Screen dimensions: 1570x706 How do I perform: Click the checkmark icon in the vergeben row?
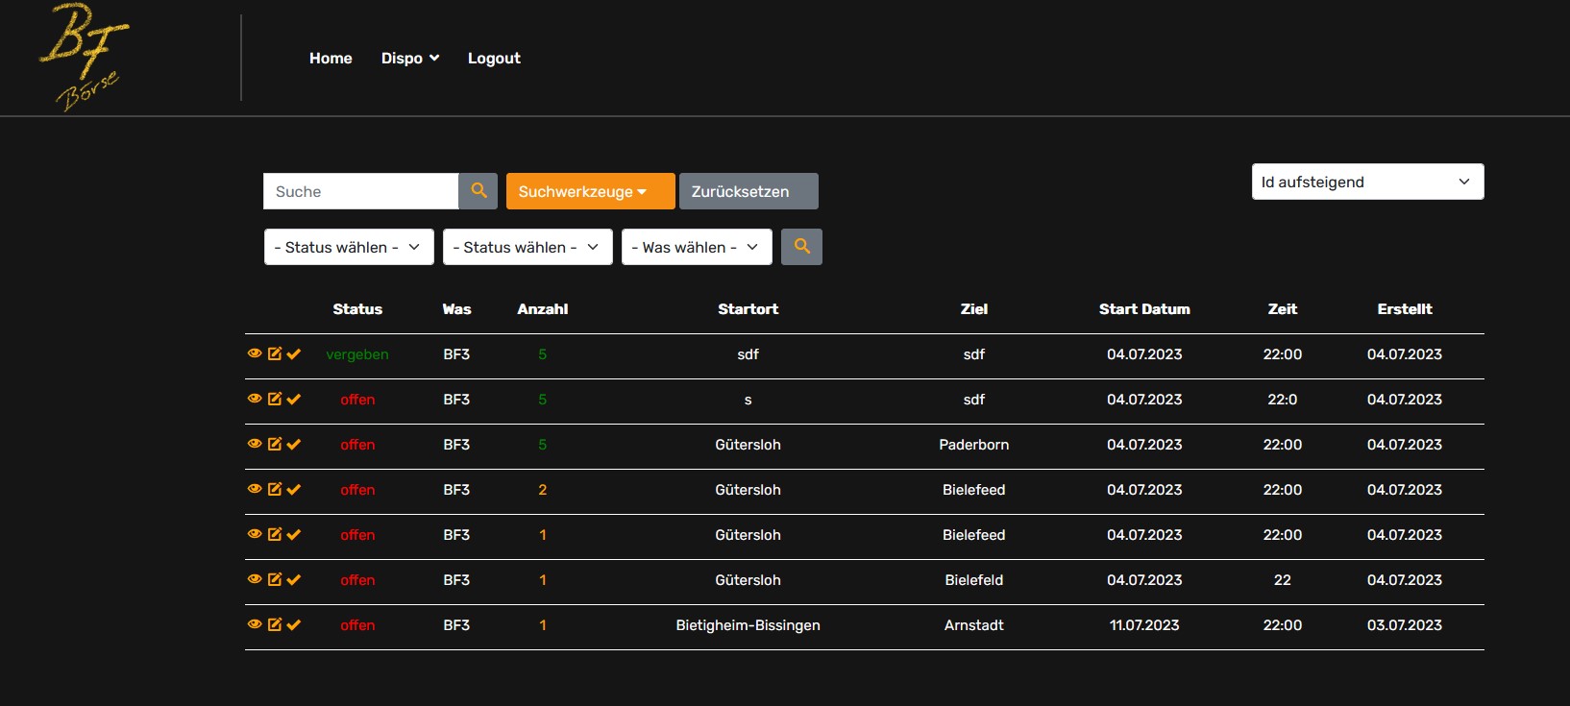[x=294, y=353]
